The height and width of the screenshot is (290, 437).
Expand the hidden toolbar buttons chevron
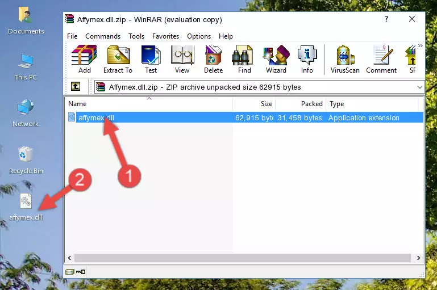coord(421,45)
